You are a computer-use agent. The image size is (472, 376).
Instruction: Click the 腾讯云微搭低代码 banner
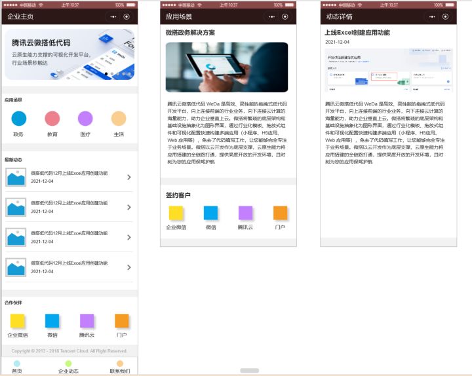pyautogui.click(x=69, y=54)
